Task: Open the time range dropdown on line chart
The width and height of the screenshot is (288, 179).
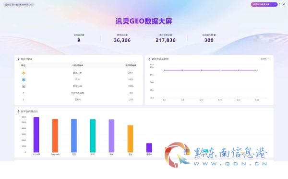Action: [264, 59]
